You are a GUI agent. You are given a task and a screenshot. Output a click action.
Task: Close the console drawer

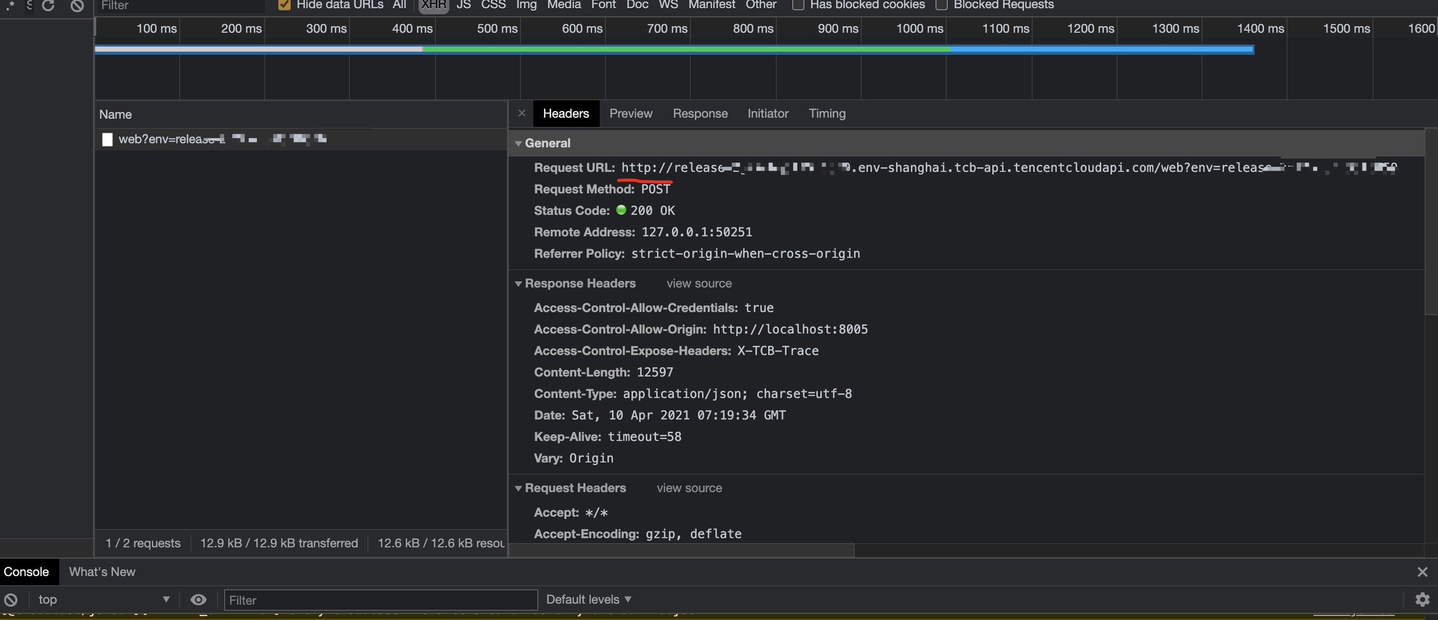click(x=1422, y=572)
